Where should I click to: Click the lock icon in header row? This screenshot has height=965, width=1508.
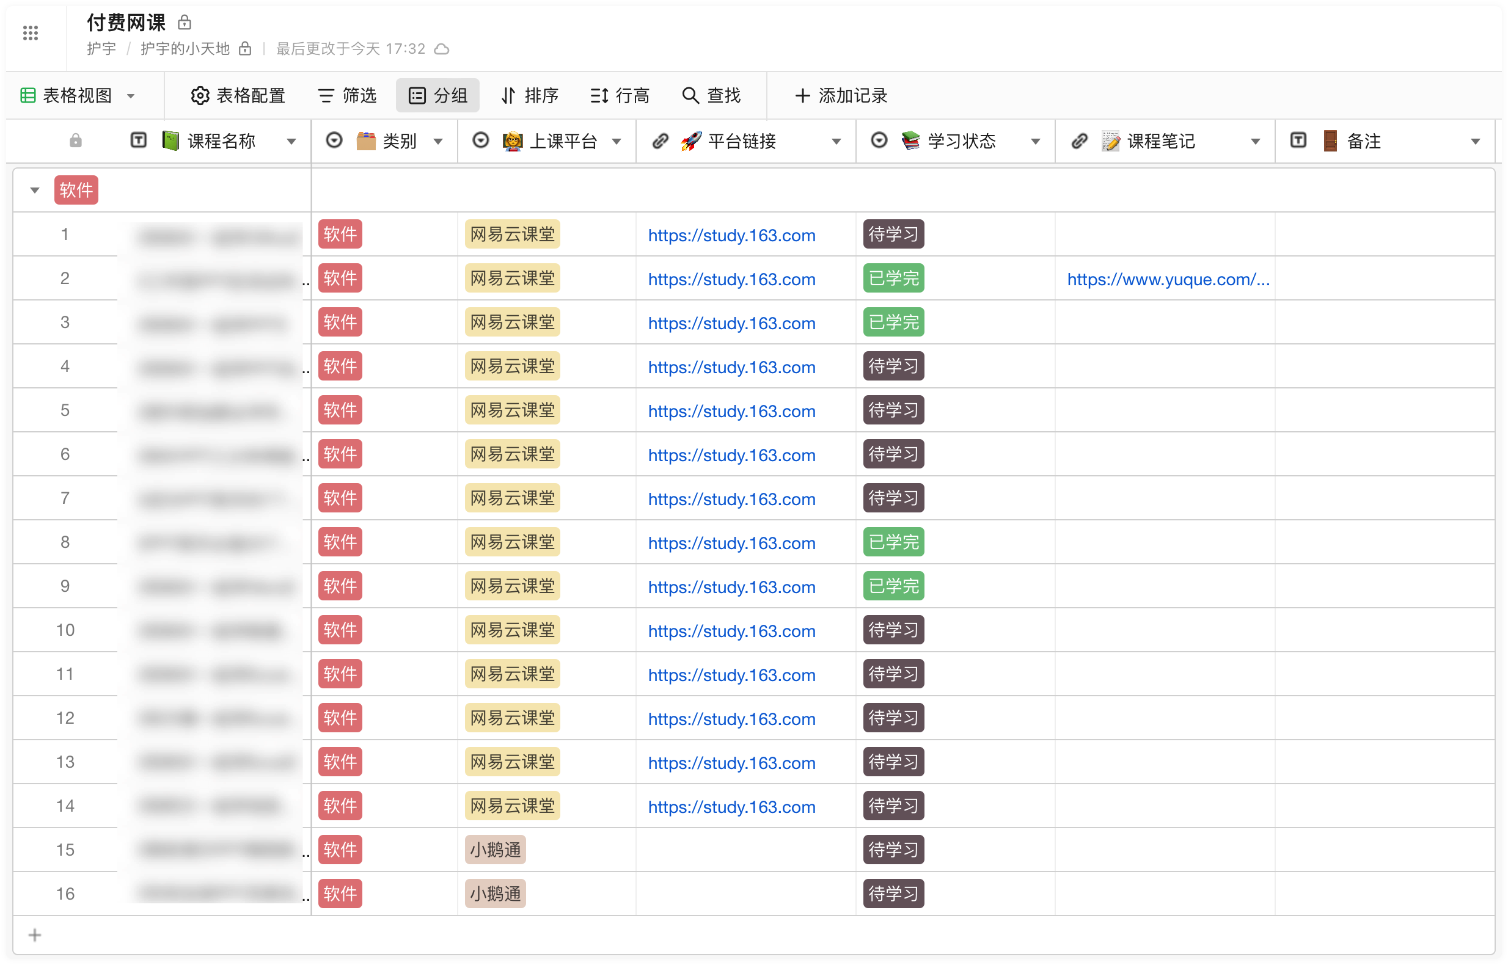point(75,140)
